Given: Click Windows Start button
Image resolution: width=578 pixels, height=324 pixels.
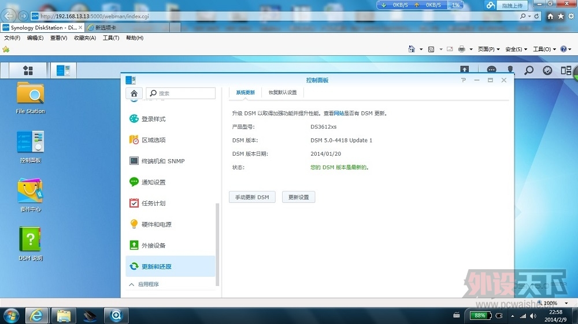Looking at the screenshot, I should (x=11, y=315).
